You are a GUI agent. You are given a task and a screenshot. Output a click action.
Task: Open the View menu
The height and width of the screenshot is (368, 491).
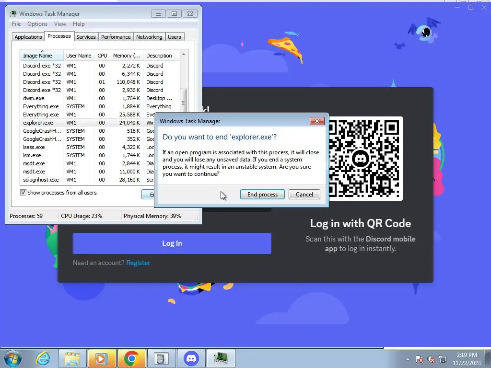pos(60,24)
